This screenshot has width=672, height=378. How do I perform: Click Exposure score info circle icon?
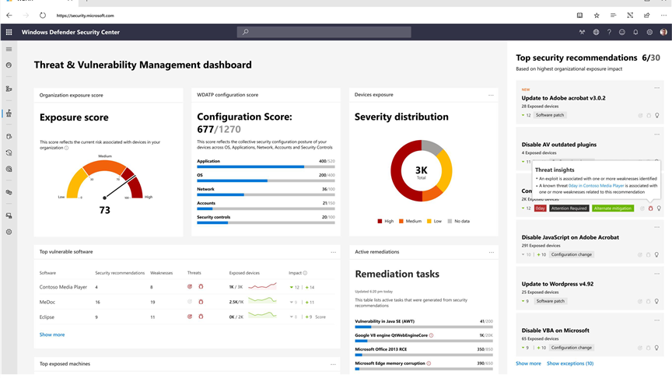tap(66, 148)
